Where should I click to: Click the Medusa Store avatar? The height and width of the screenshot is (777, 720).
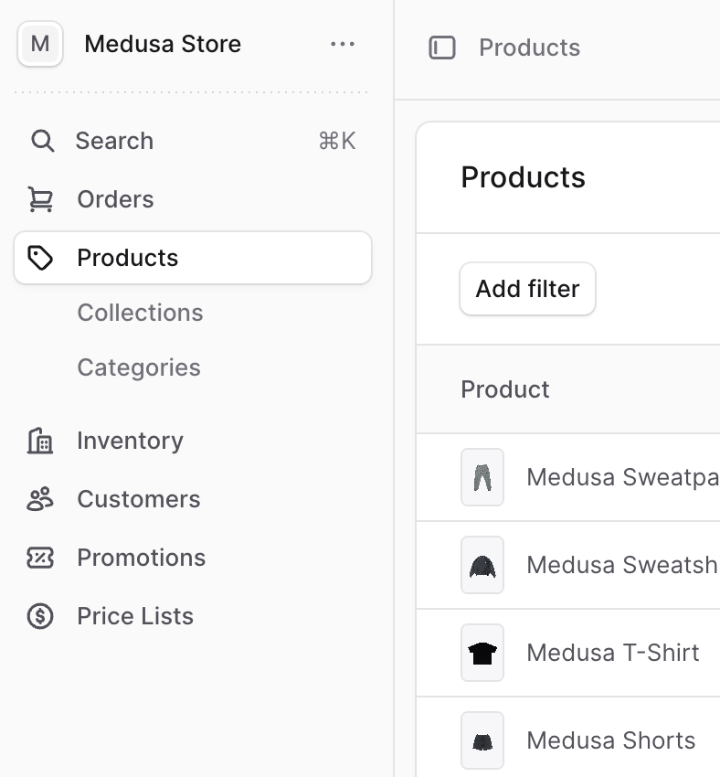(40, 44)
